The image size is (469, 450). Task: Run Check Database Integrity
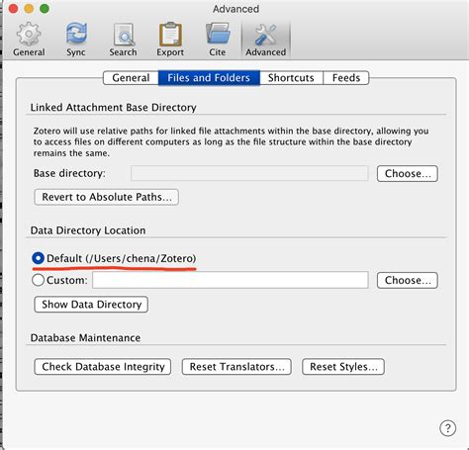(103, 367)
